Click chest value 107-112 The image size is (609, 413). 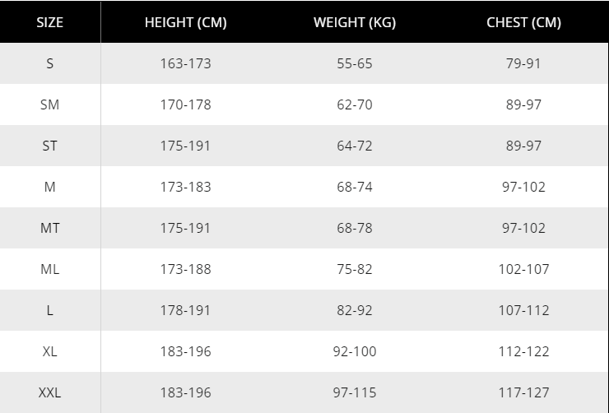point(523,310)
